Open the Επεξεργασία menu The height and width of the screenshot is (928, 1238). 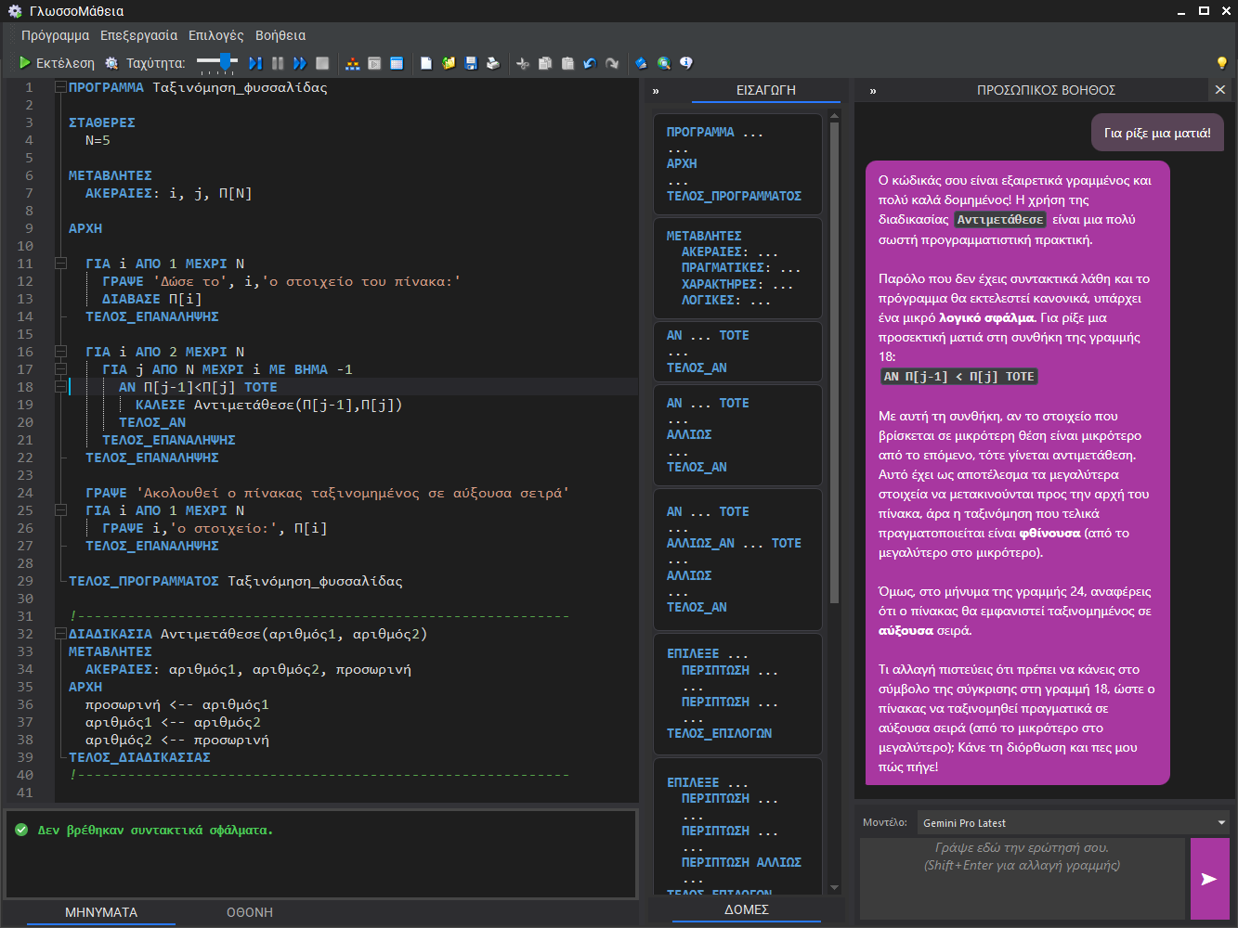[139, 35]
